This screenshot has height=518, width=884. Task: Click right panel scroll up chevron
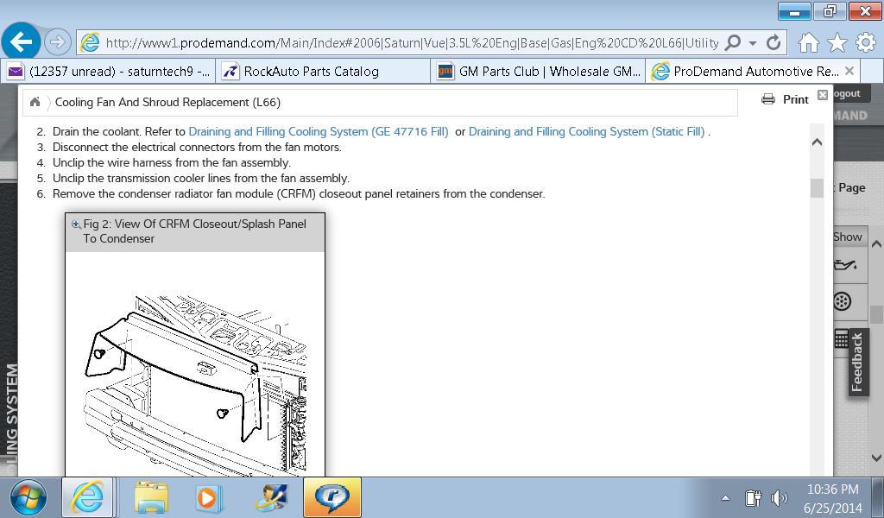876,244
